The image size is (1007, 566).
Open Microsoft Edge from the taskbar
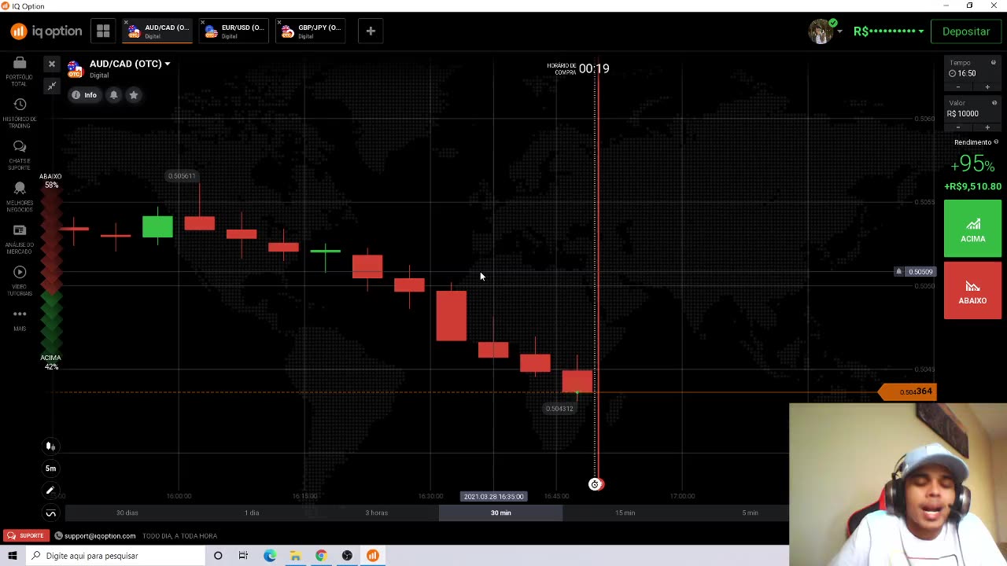(270, 556)
